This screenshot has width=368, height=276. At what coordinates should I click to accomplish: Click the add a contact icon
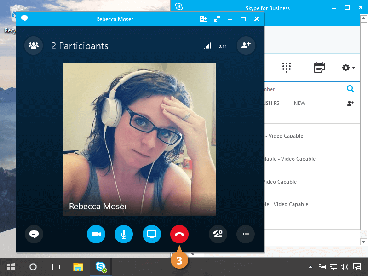[350, 103]
